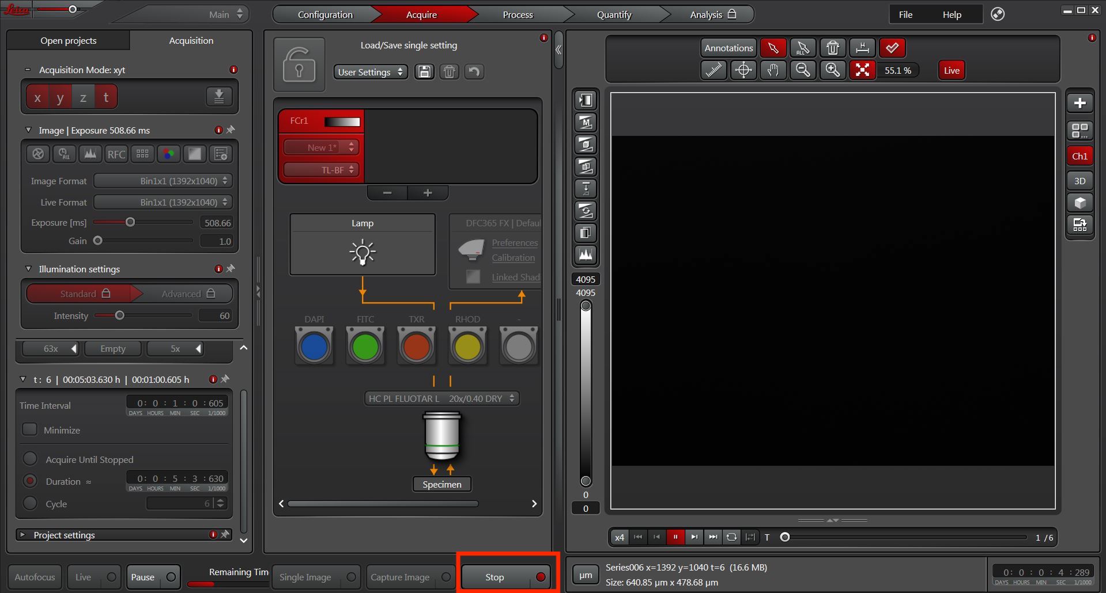
Task: Go to the Process workflow tab
Action: [x=518, y=14]
